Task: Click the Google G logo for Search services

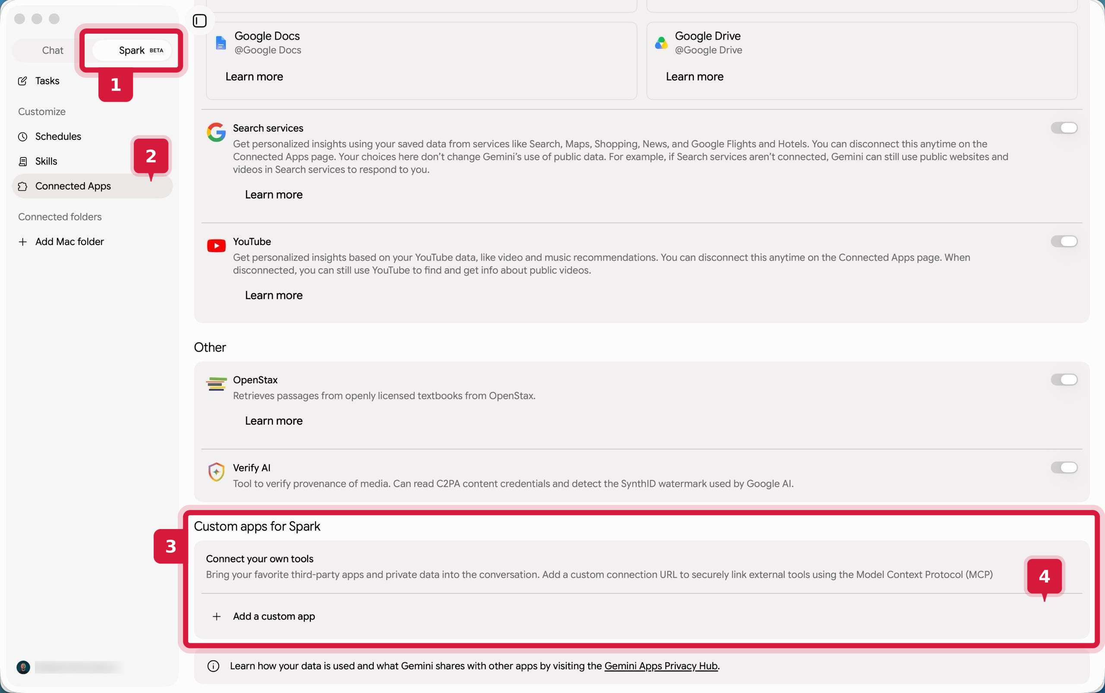Action: coord(216,132)
